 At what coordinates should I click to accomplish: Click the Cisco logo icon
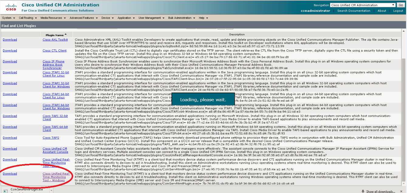pyautogui.click(x=11, y=7)
